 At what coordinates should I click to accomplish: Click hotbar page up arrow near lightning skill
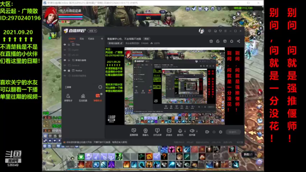click(230, 162)
